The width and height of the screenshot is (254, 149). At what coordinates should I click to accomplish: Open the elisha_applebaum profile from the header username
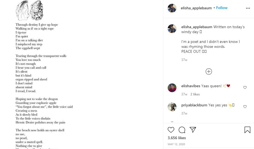pyautogui.click(x=196, y=8)
